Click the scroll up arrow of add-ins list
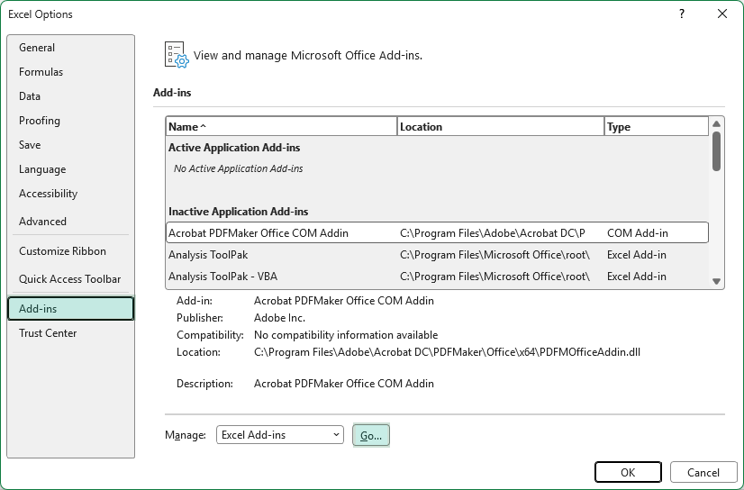This screenshot has width=744, height=490. [x=716, y=123]
